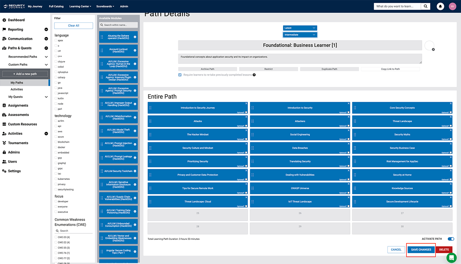Image resolution: width=461 pixels, height=264 pixels.
Task: Click the Save Changes button
Action: pyautogui.click(x=421, y=250)
